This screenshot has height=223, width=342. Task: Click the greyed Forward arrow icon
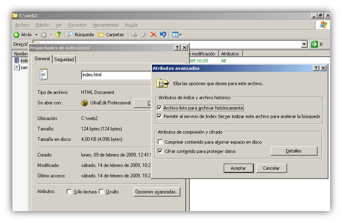[x=44, y=35]
